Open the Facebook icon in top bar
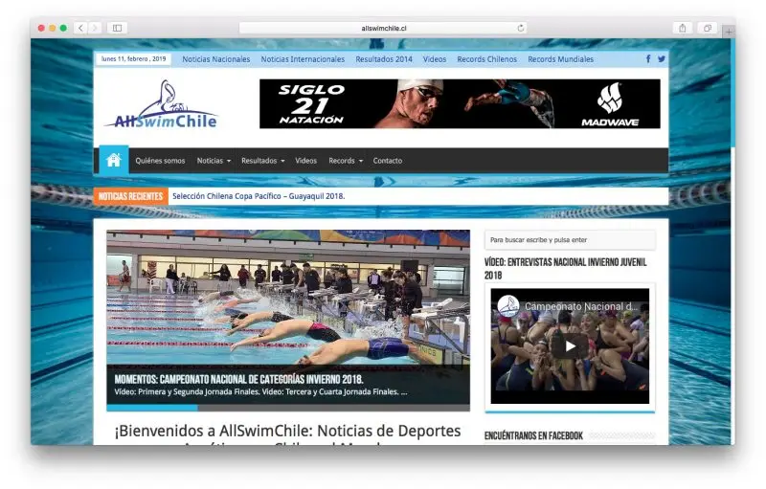This screenshot has height=489, width=766. [648, 59]
